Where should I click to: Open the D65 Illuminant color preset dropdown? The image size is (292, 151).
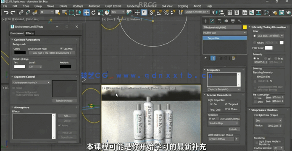coord(271,36)
